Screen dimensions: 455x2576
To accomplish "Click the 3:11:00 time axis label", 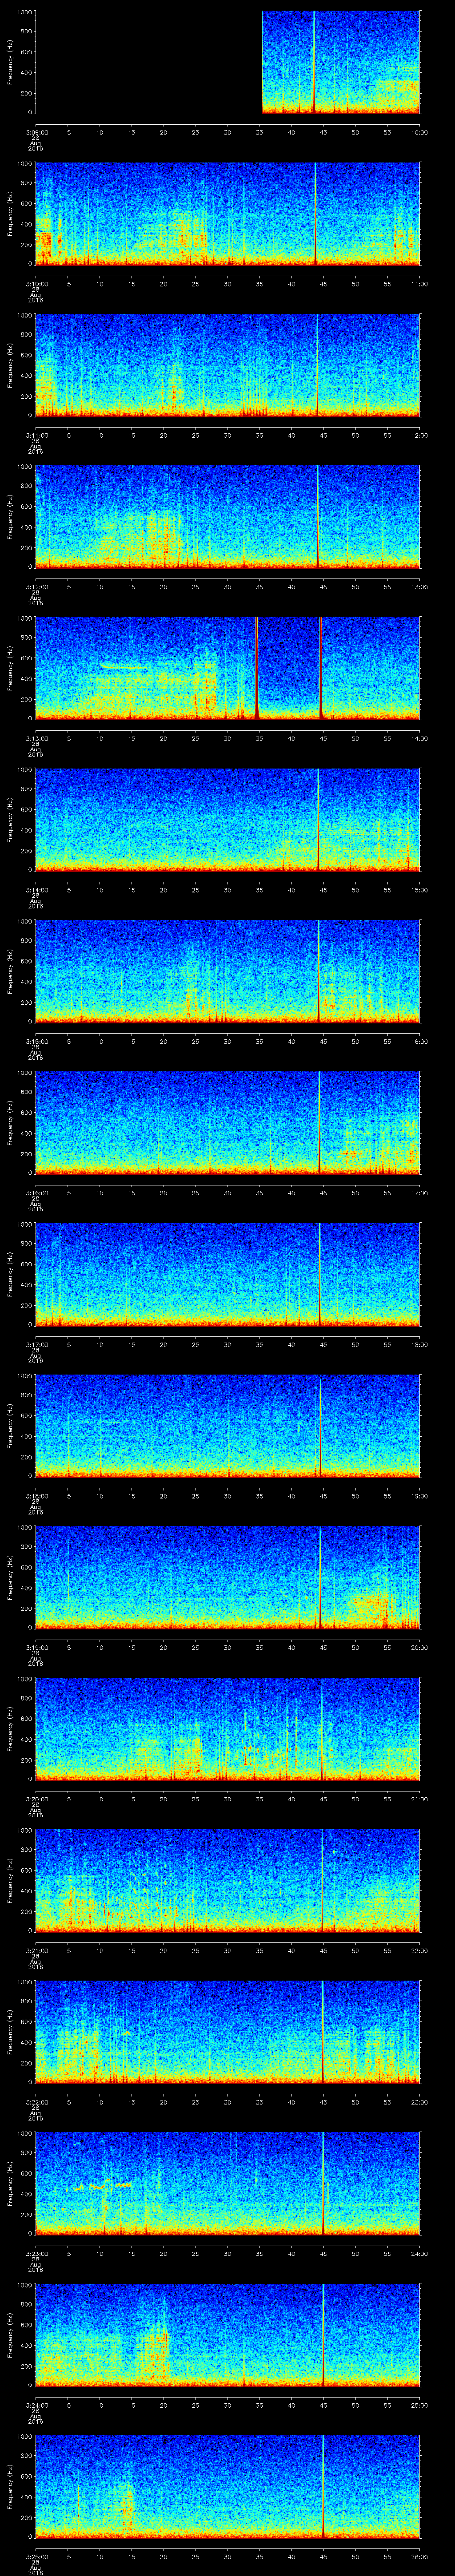I will (x=36, y=435).
